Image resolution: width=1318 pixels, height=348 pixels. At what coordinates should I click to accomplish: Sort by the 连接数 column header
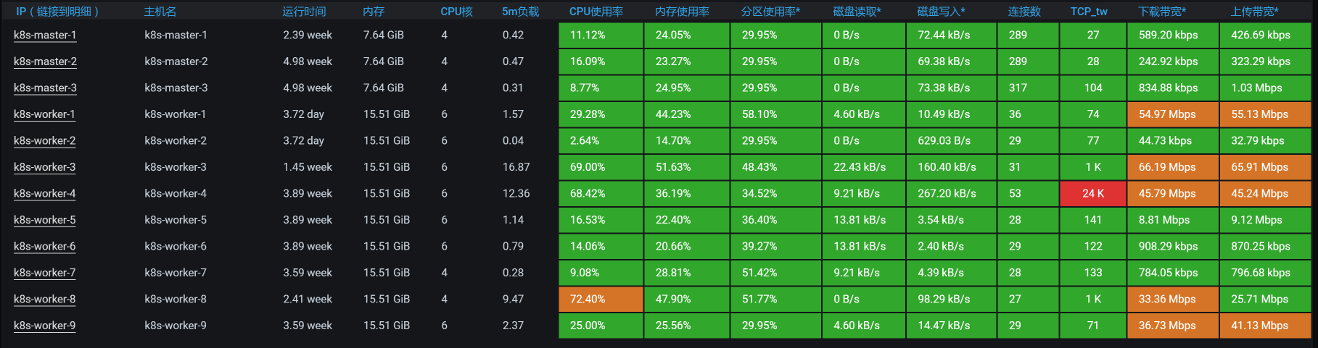[x=1024, y=12]
